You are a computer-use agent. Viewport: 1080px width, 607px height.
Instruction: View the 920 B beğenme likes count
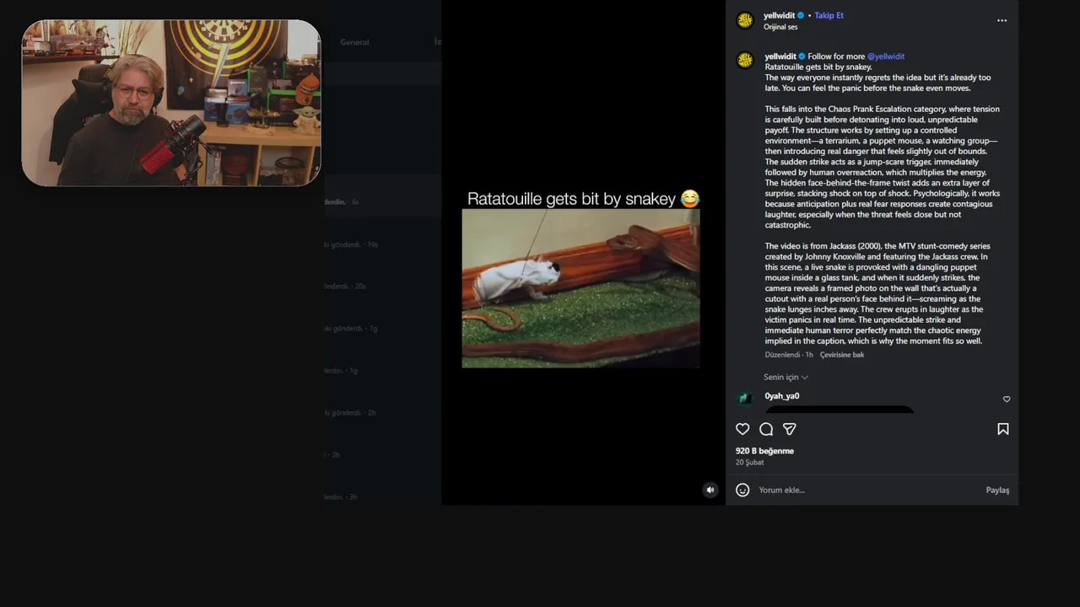coord(764,451)
